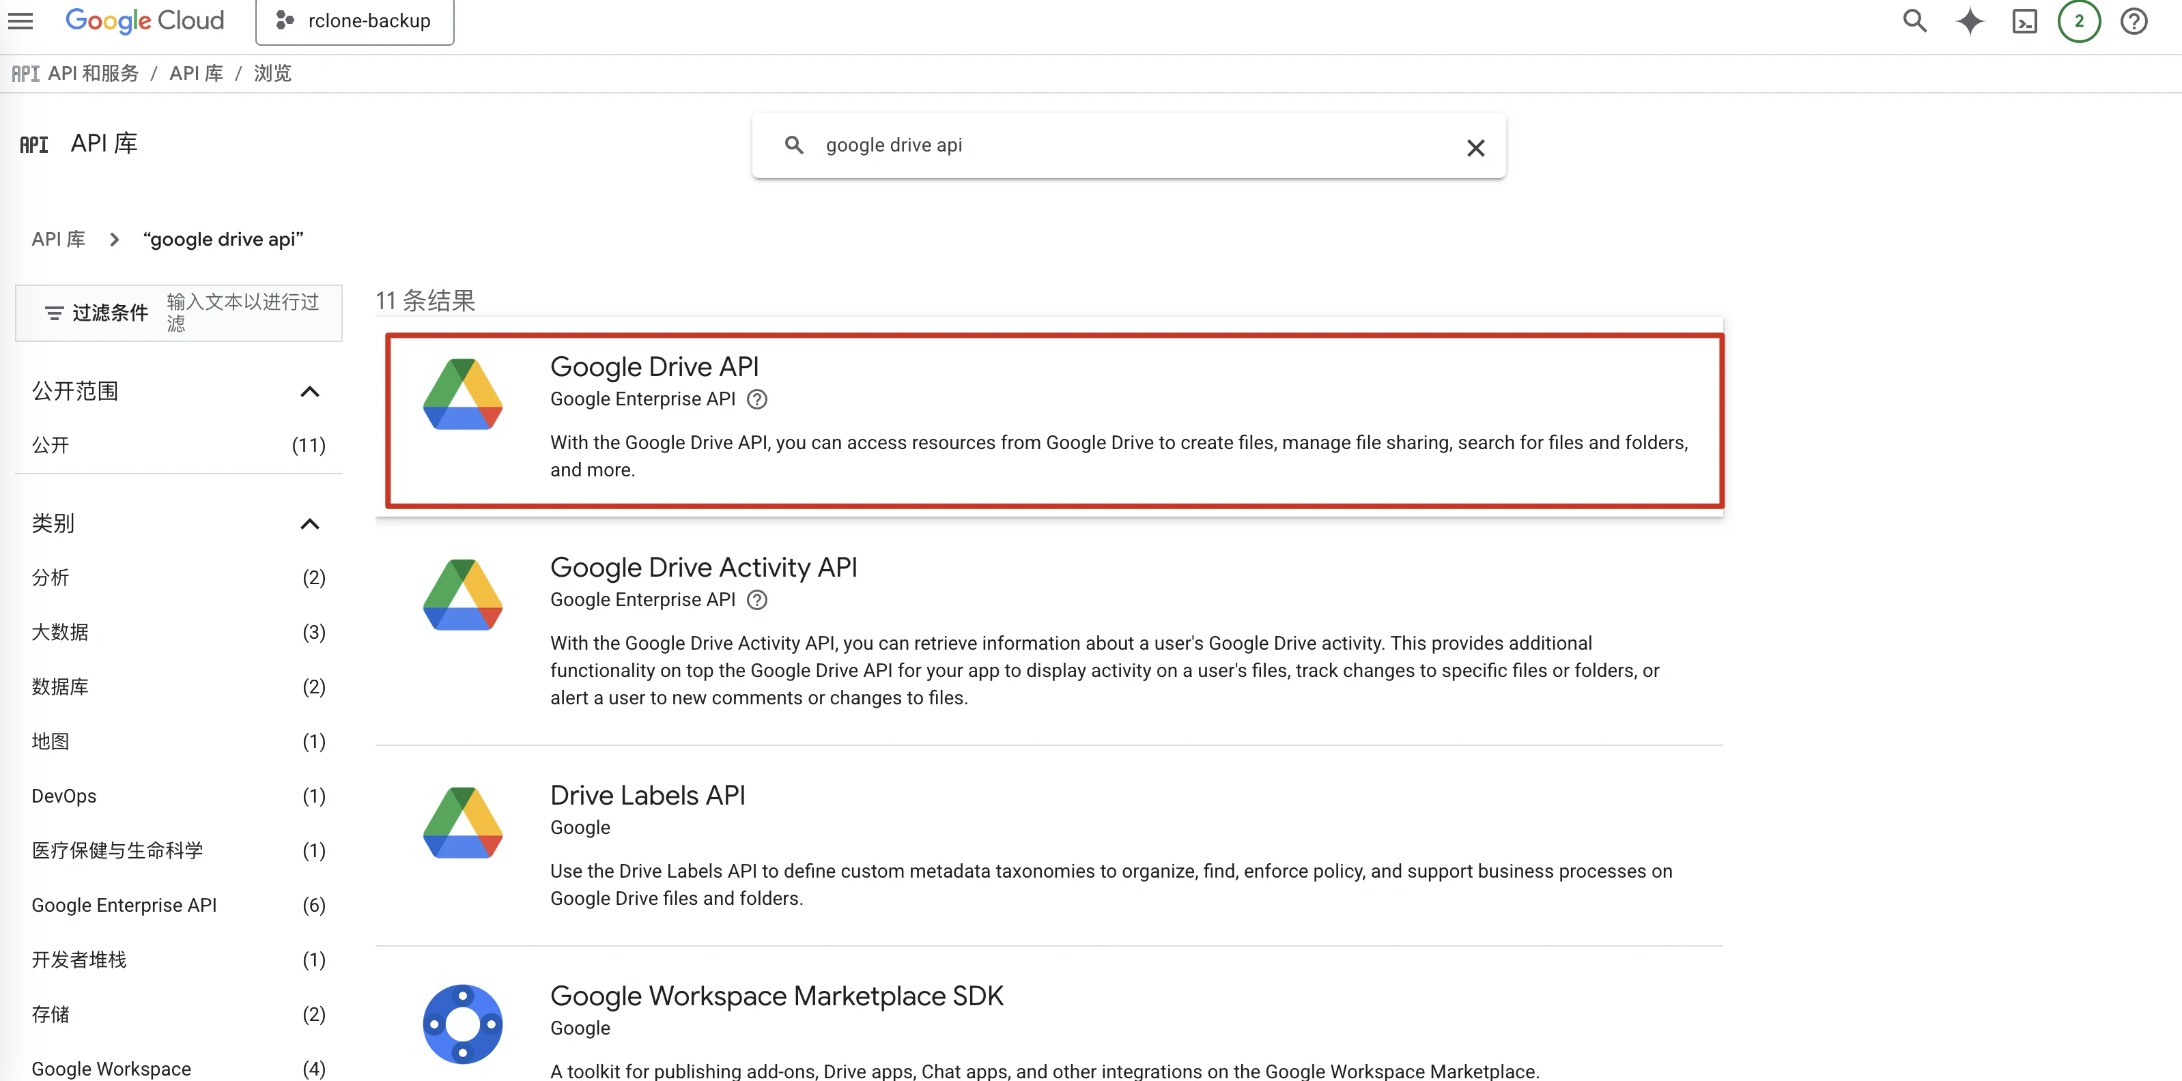Click the Workspace Marketplace SDK logo

point(462,1024)
